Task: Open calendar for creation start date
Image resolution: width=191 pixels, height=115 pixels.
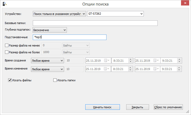Action: tap(107, 60)
